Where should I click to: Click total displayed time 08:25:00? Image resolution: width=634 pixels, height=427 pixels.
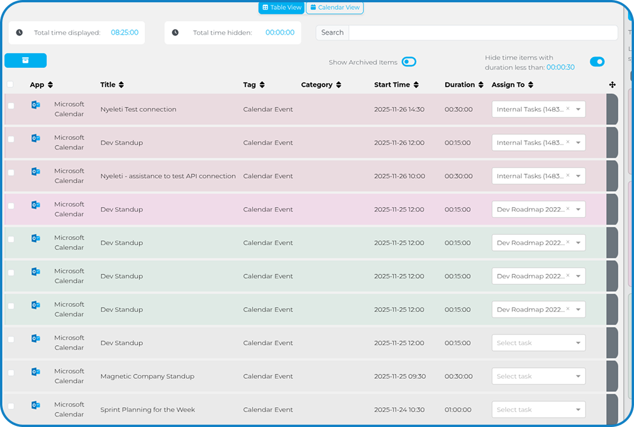coord(124,32)
